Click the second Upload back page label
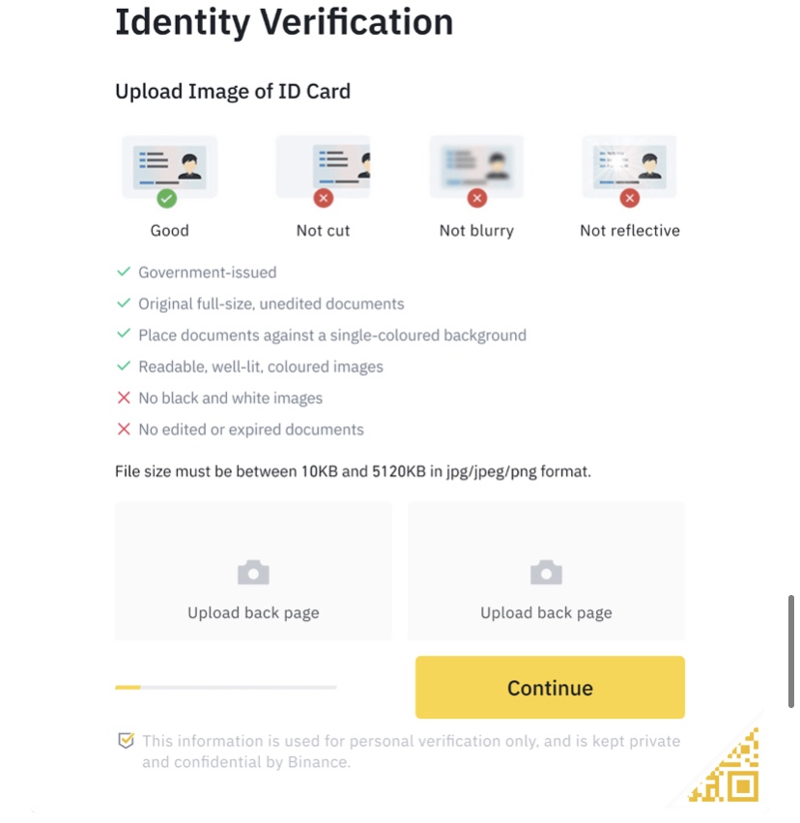The height and width of the screenshot is (823, 800). coord(546,612)
